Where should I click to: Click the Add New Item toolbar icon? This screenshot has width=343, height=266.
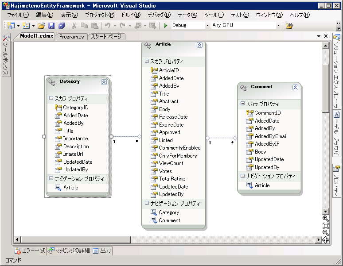[26, 26]
